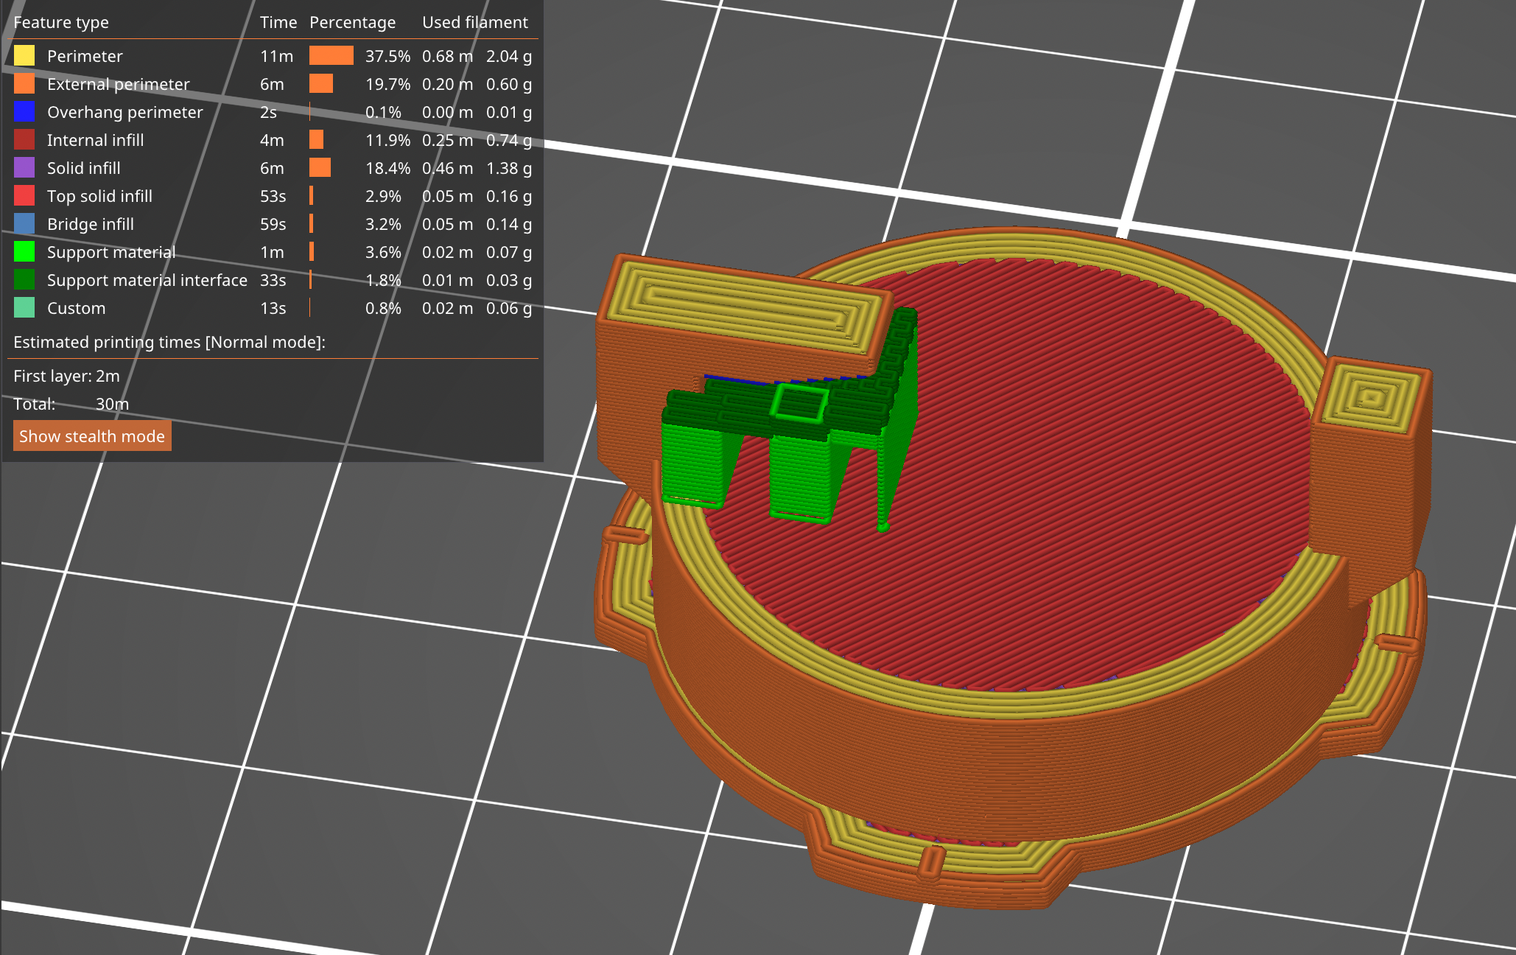Select the Overhang perimeter label

(125, 112)
